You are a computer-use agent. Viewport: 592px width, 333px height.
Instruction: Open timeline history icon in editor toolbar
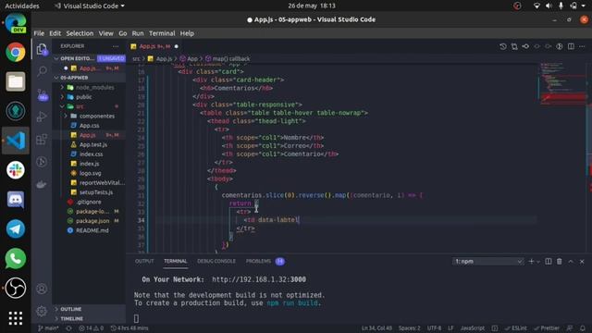pyautogui.click(x=503, y=46)
